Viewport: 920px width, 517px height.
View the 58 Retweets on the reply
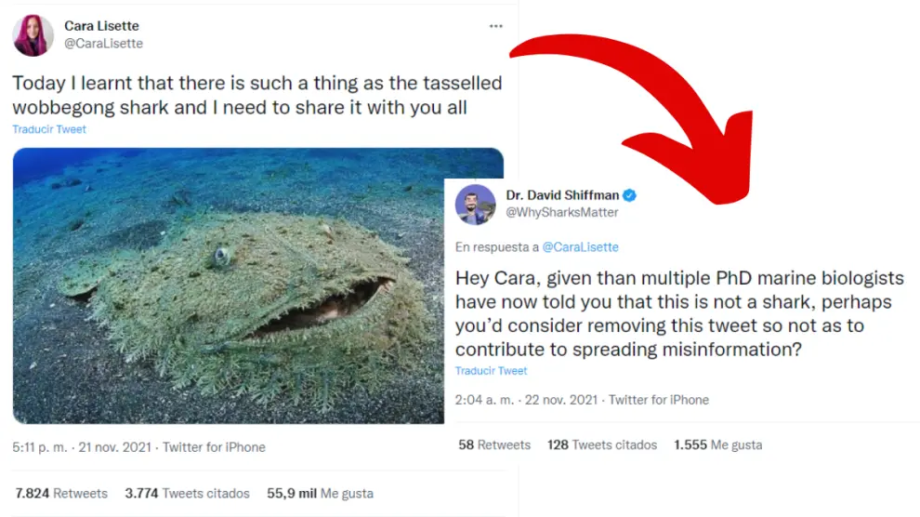pyautogui.click(x=494, y=444)
